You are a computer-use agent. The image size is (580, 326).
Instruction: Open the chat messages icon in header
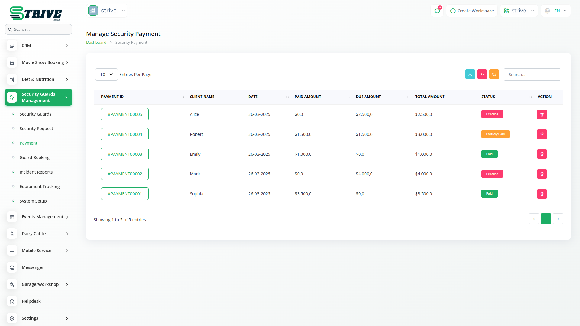pos(437,11)
